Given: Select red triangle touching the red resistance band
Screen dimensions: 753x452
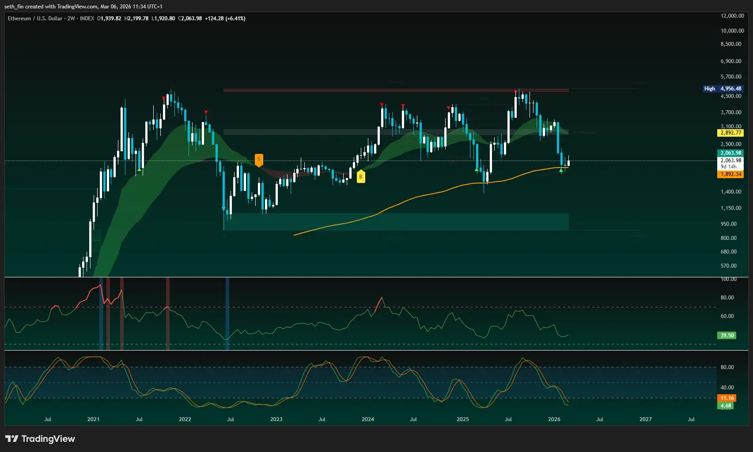Looking at the screenshot, I should tap(515, 92).
